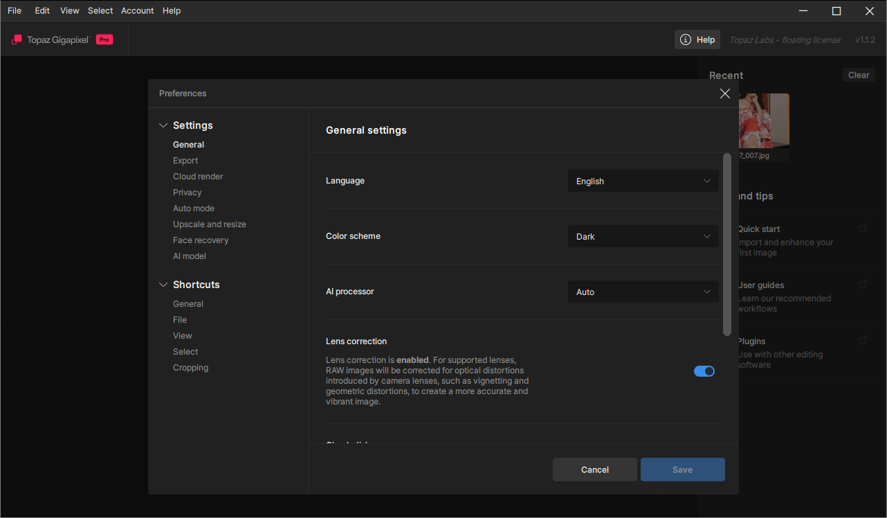Open the Edit menu
This screenshot has height=518, width=887.
tap(42, 10)
